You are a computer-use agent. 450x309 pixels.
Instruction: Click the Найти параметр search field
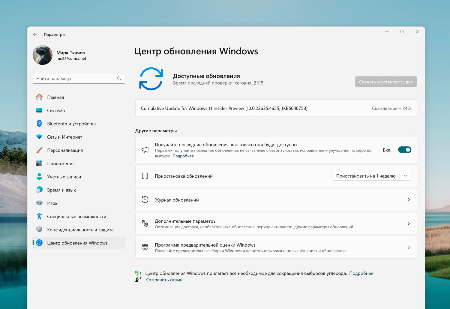coord(75,78)
